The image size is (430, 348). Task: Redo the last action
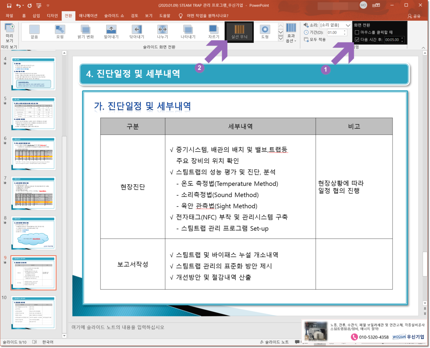click(30, 5)
